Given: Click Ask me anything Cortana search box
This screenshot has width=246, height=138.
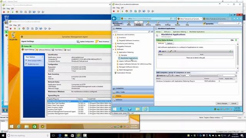Looking at the screenshot, I should pyautogui.click(x=28, y=135).
